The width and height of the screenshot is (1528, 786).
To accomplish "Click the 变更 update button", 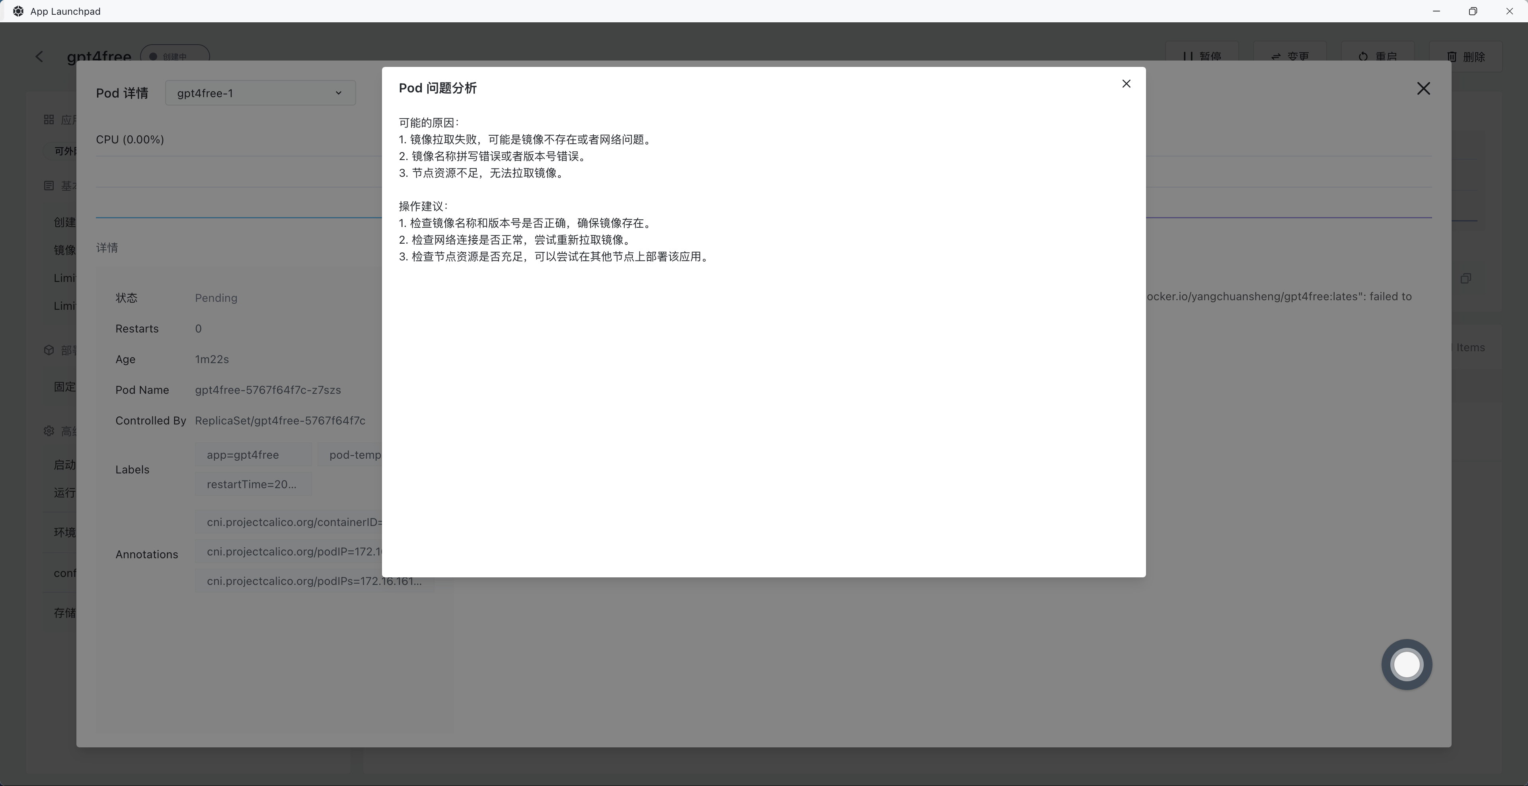I will (x=1290, y=56).
